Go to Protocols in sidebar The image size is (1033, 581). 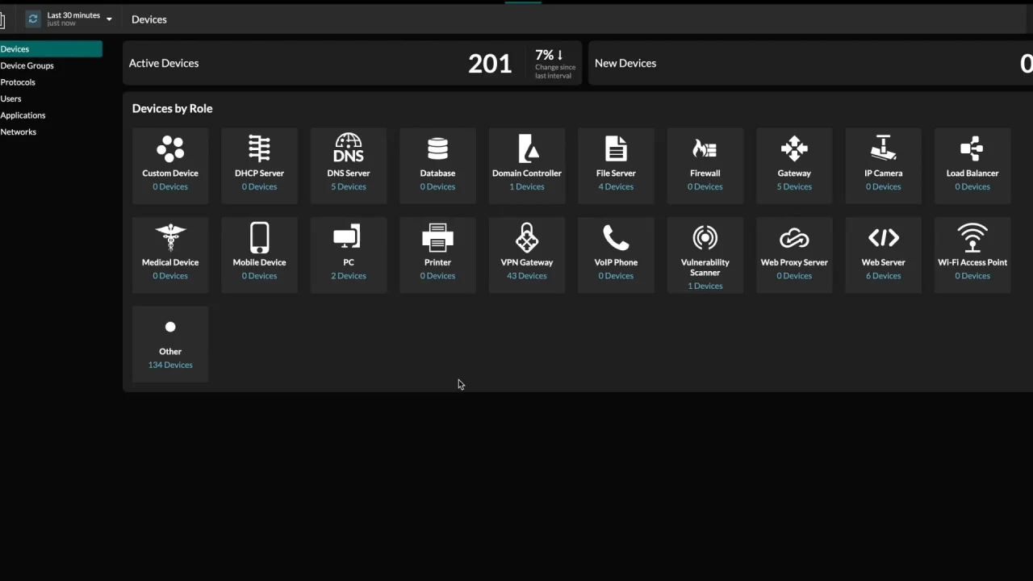pos(18,82)
